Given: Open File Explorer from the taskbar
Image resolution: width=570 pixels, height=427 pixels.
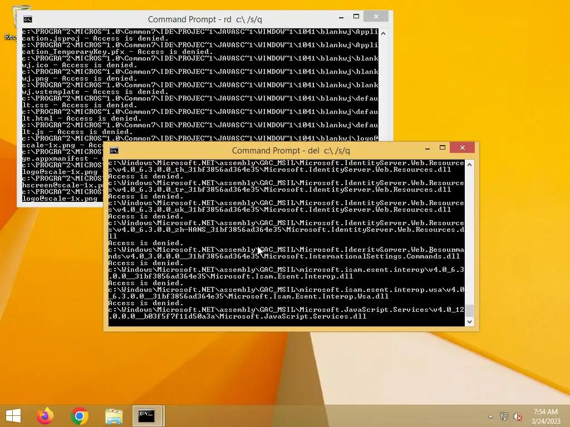Looking at the screenshot, I should point(114,416).
